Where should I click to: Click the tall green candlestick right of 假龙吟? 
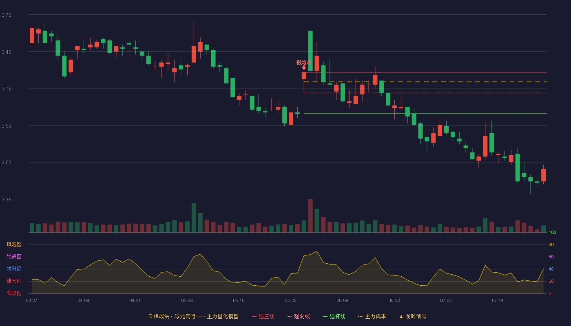click(310, 51)
